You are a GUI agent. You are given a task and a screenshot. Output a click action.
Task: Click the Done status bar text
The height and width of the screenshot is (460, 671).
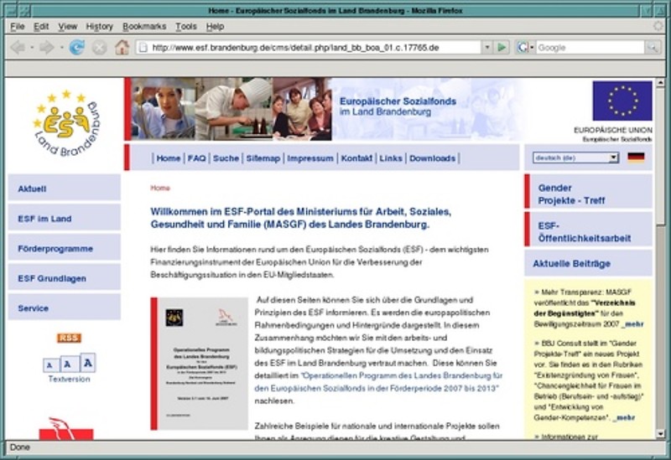point(19,447)
